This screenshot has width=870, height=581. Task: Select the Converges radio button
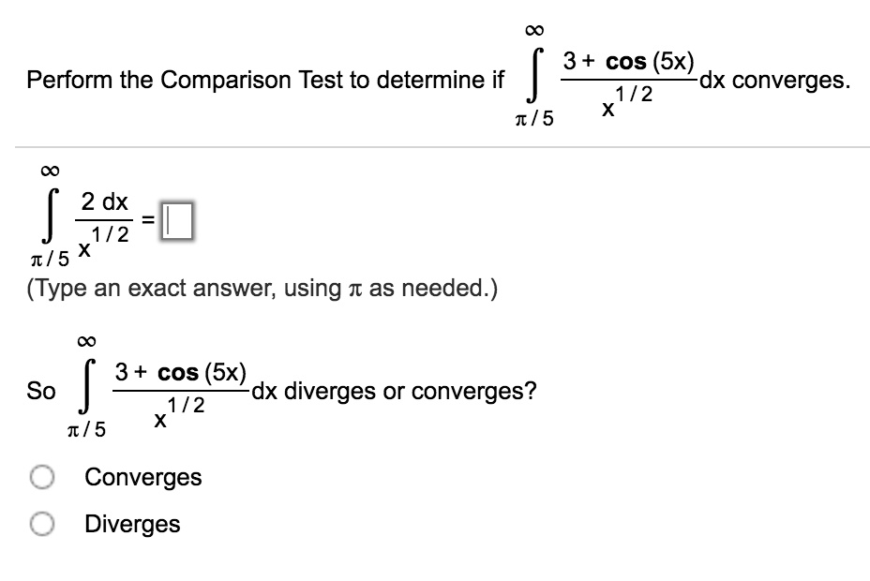(x=42, y=477)
